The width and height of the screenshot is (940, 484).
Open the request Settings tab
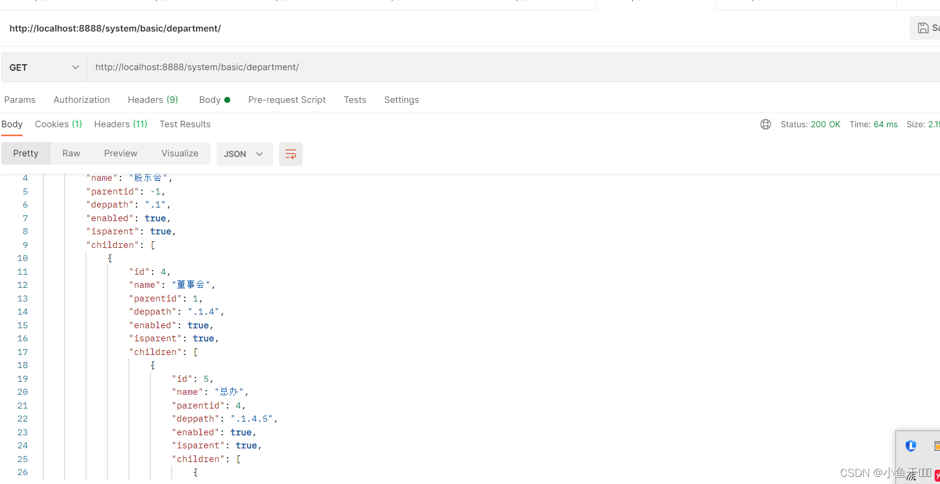pos(402,100)
